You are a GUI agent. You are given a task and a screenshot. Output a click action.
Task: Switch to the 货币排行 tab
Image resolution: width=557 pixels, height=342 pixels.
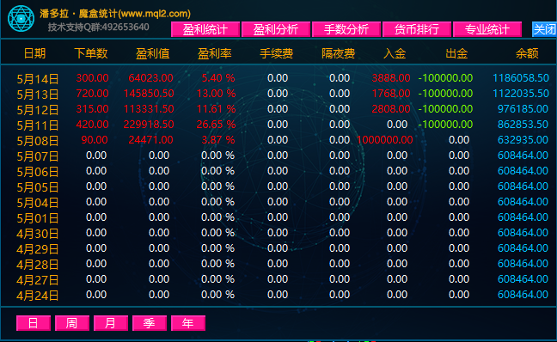(417, 29)
